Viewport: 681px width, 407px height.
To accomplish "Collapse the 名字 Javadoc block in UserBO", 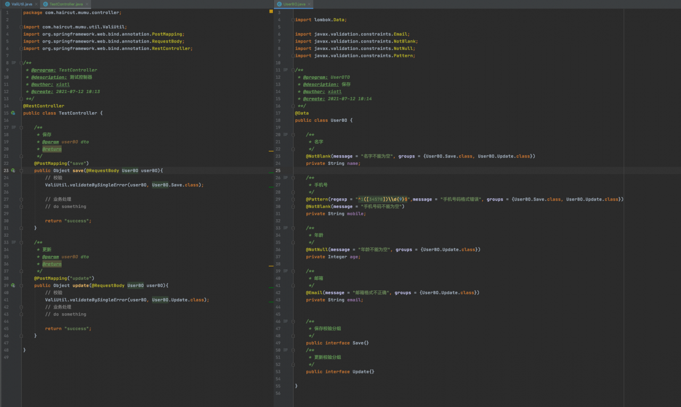I will (x=293, y=135).
